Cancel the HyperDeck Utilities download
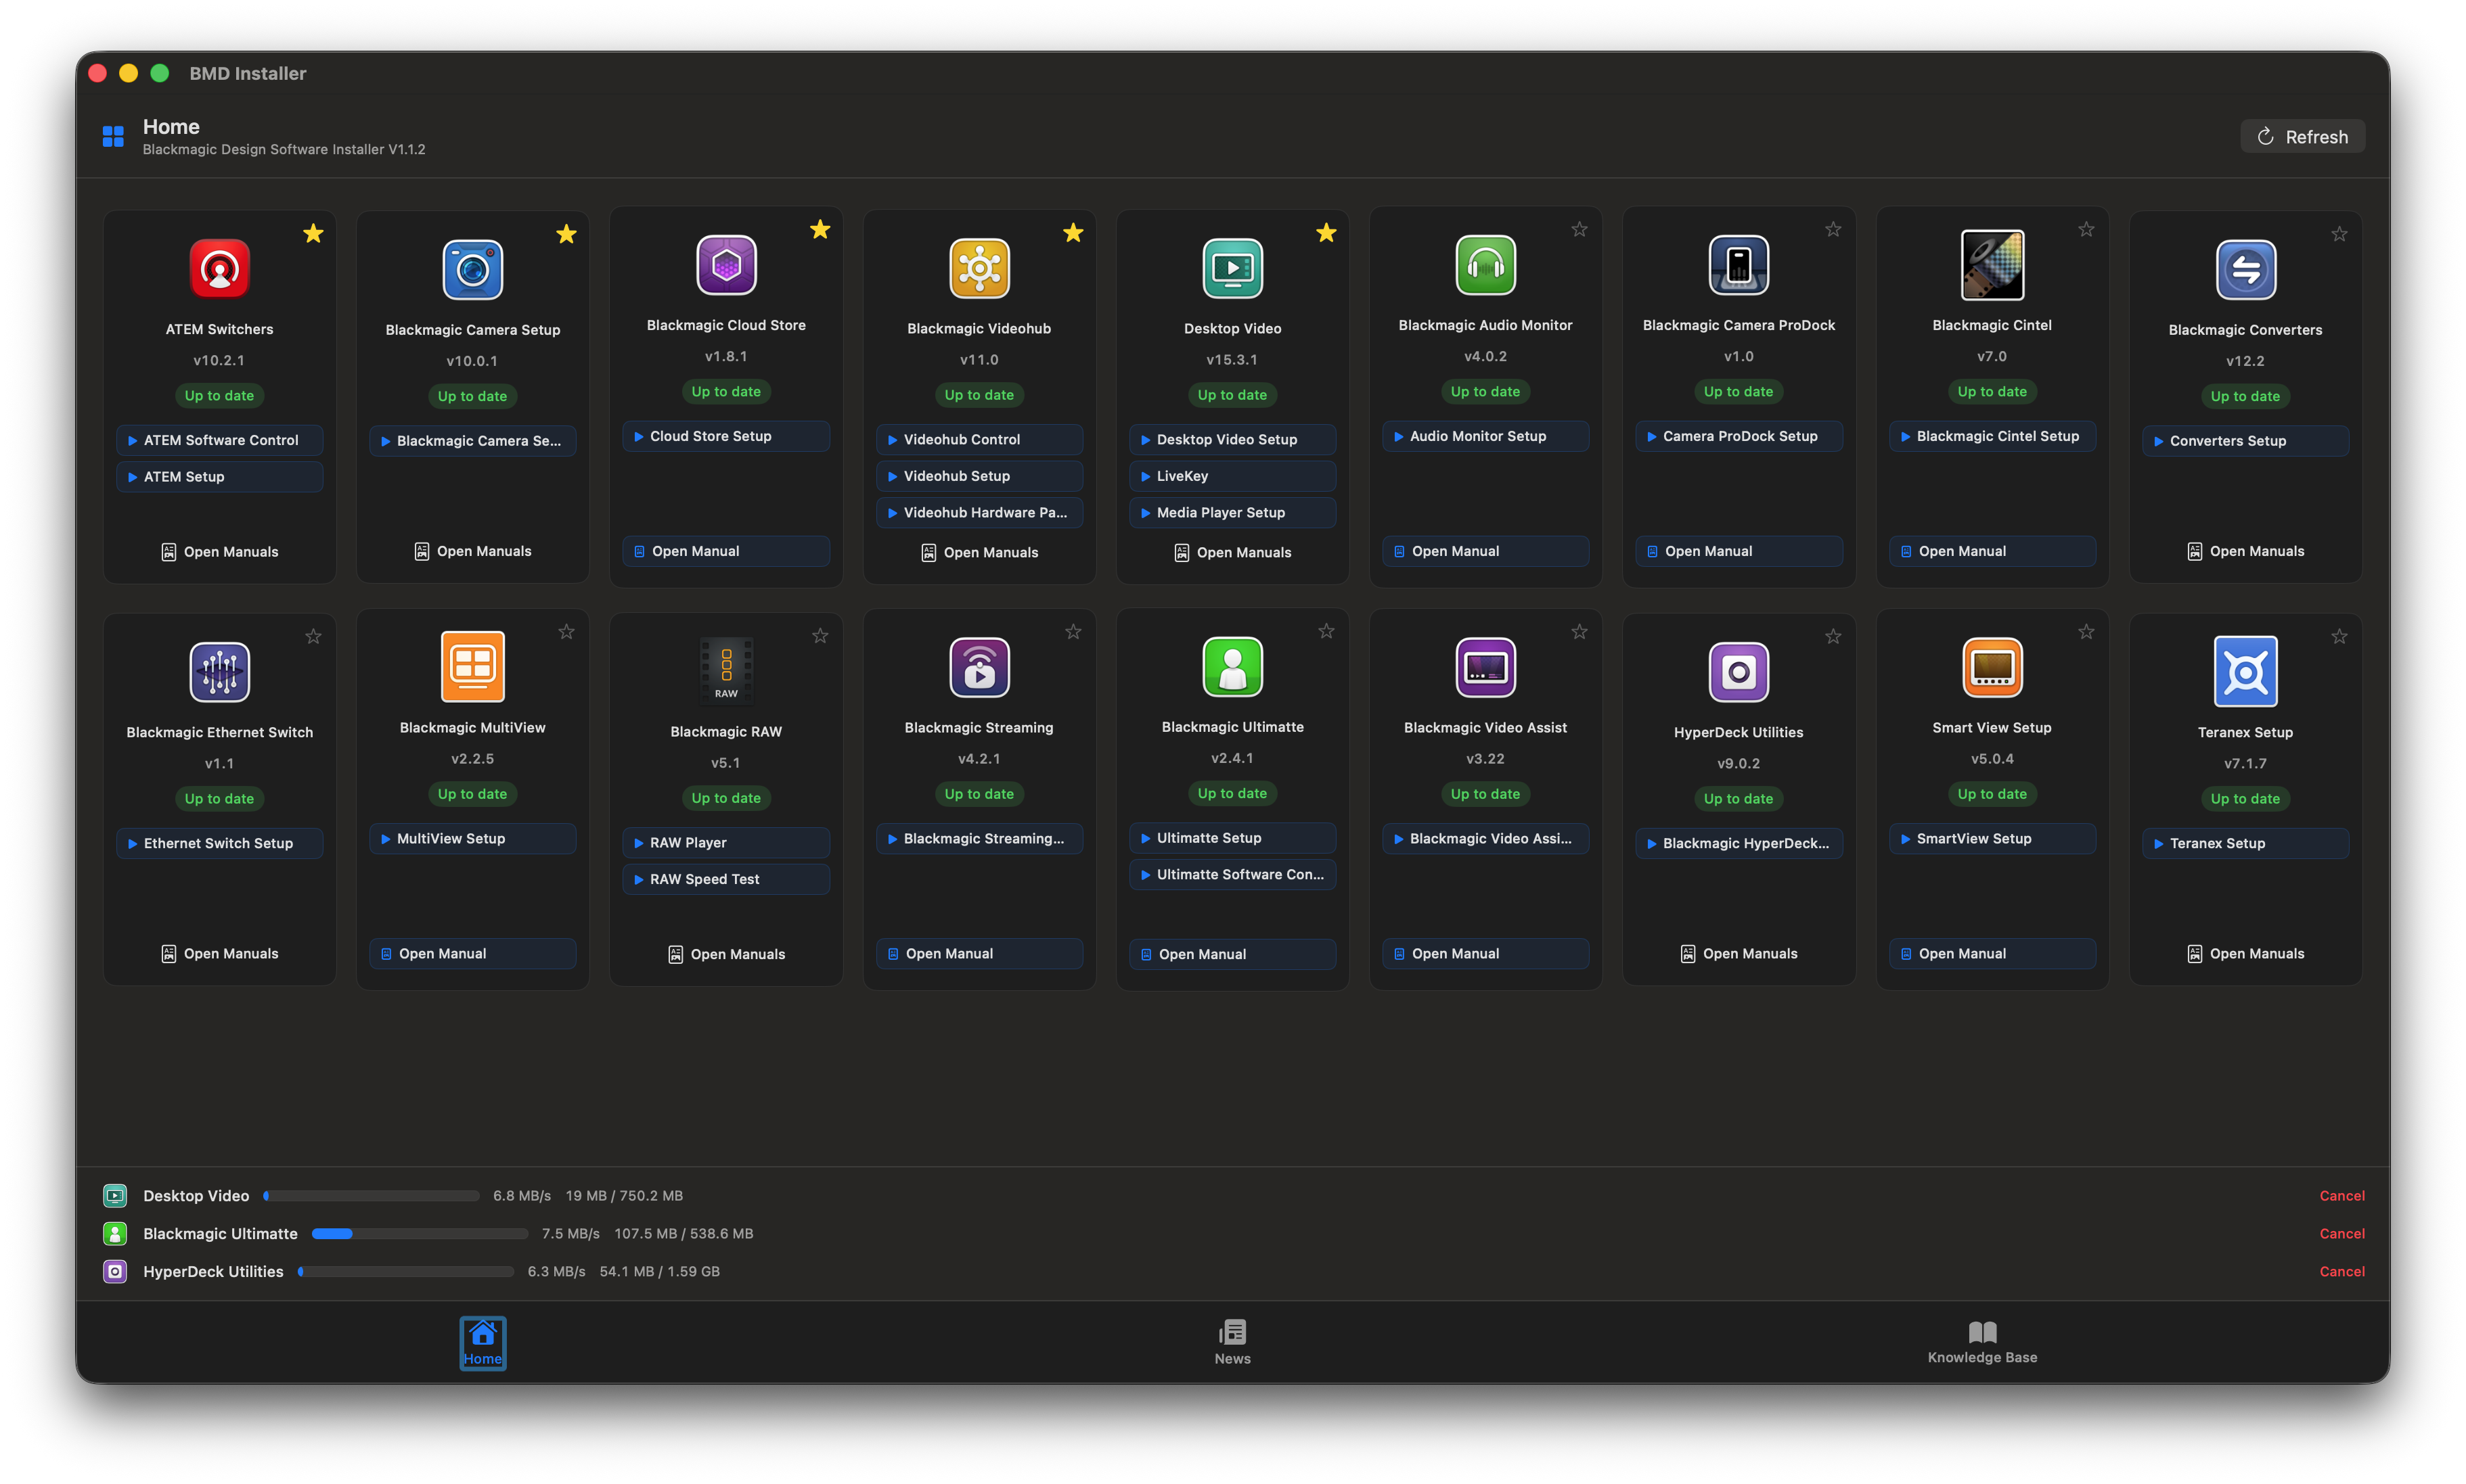This screenshot has height=1484, width=2466. coord(2341,1271)
